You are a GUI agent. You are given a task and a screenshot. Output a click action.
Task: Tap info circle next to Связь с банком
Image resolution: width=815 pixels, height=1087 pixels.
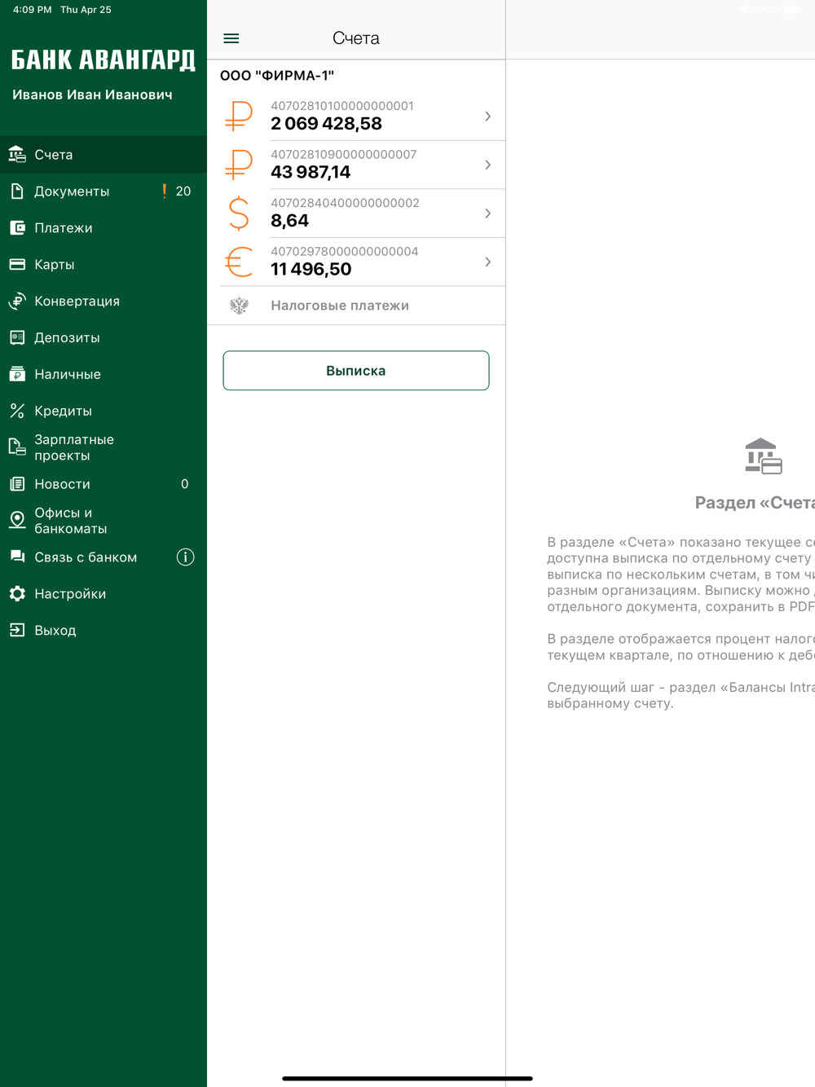tap(186, 557)
